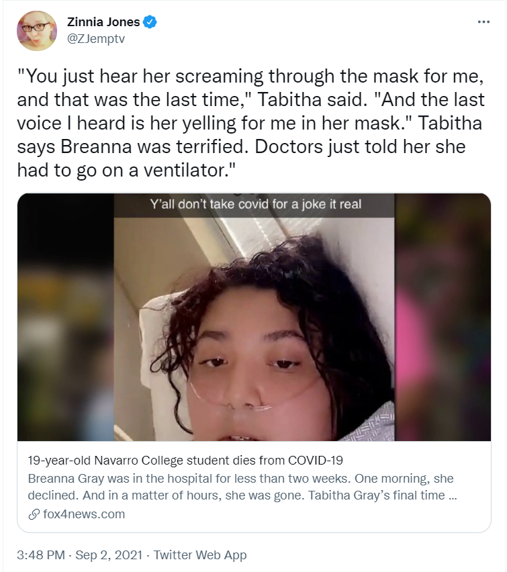
Task: Click the truncated ellipsis ending the description
Action: pos(452,495)
